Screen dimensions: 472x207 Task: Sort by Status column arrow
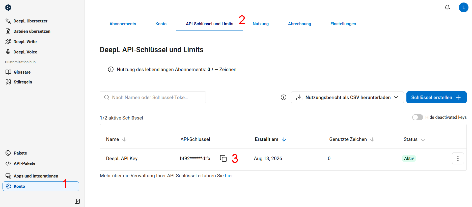[x=423, y=139]
